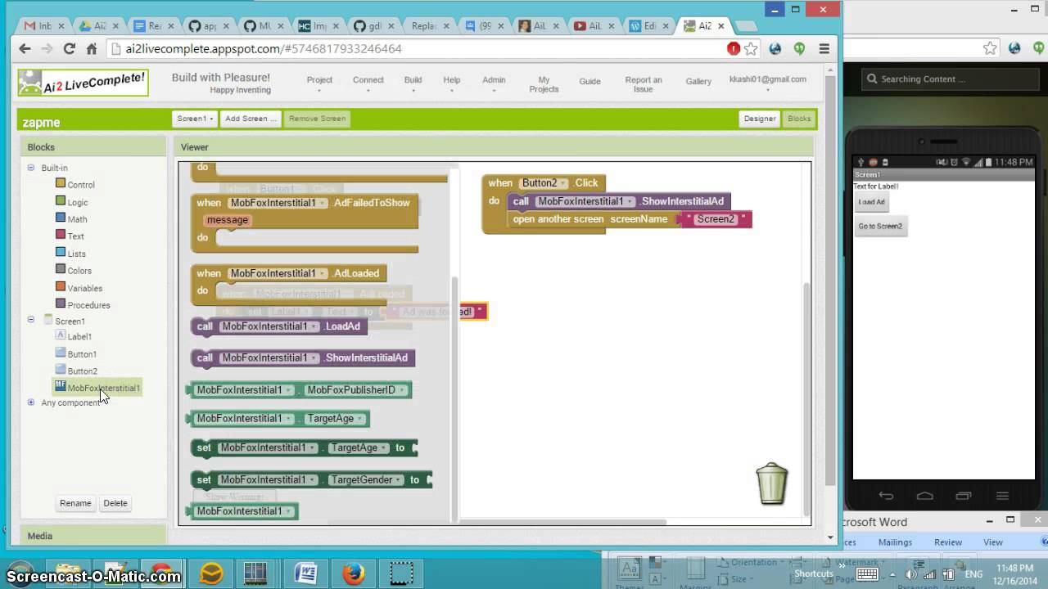Expand the Any component tree node
Image resolution: width=1048 pixels, height=589 pixels.
coord(31,402)
